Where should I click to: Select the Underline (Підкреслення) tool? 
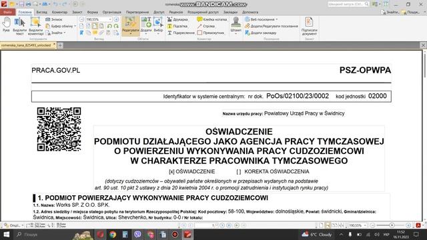click(x=181, y=33)
